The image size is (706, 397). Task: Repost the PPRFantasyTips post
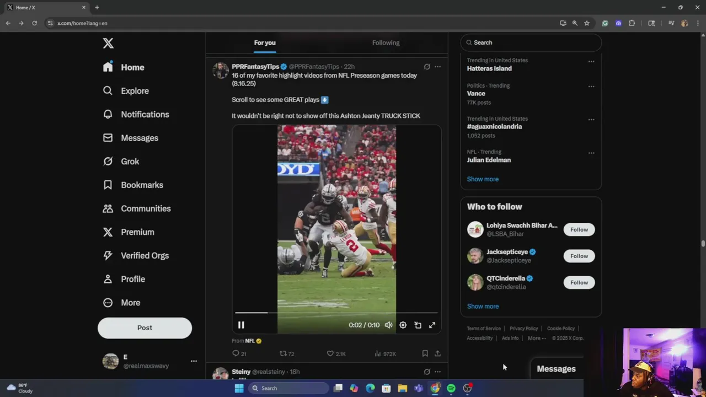click(287, 353)
